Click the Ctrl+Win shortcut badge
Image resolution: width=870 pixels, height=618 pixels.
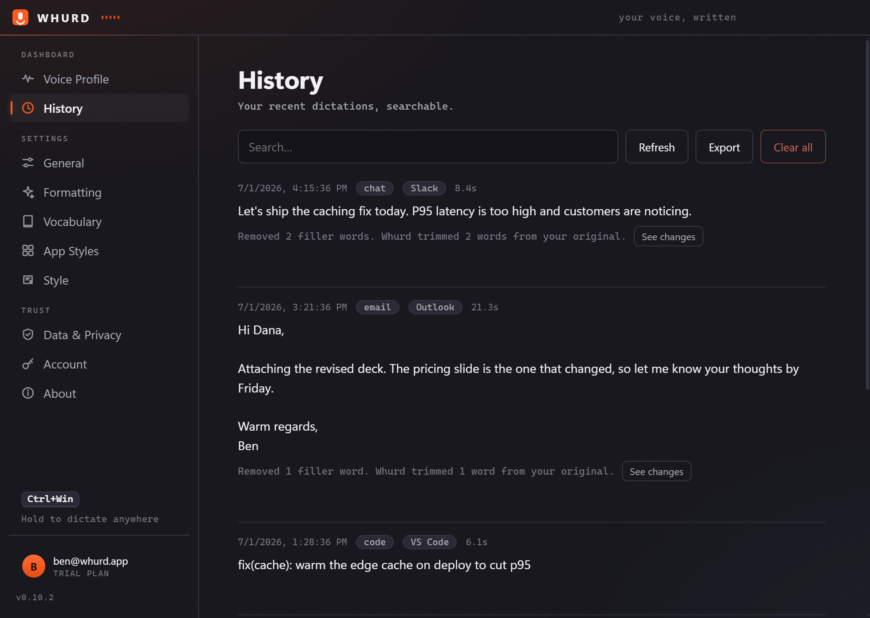coord(50,499)
